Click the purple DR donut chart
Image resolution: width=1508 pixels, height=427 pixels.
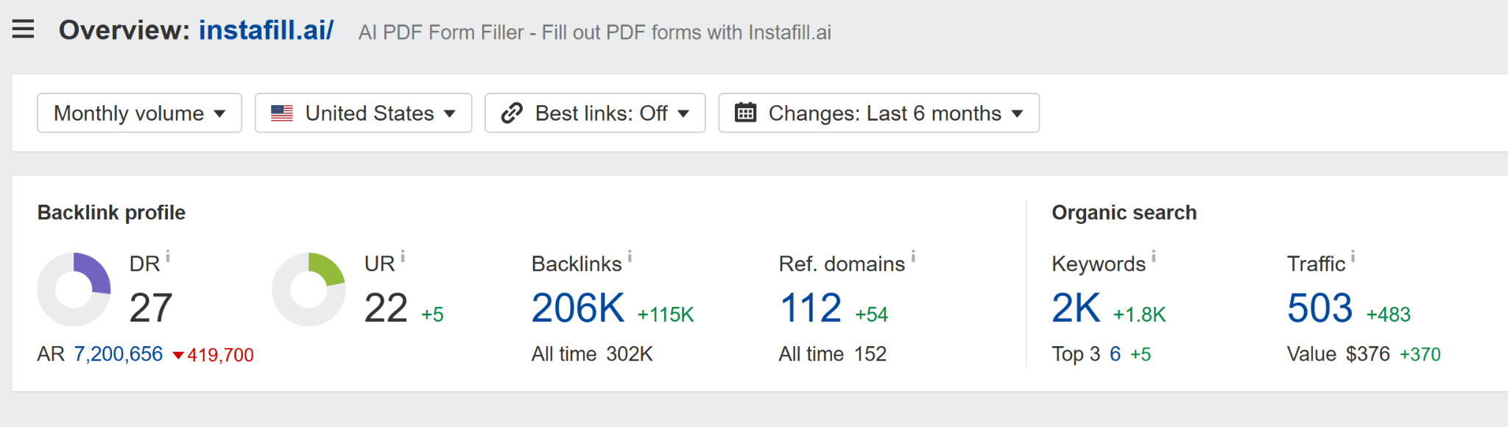[x=74, y=289]
